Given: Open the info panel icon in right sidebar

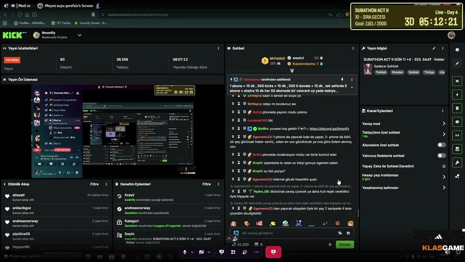Looking at the screenshot, I should 457,49.
